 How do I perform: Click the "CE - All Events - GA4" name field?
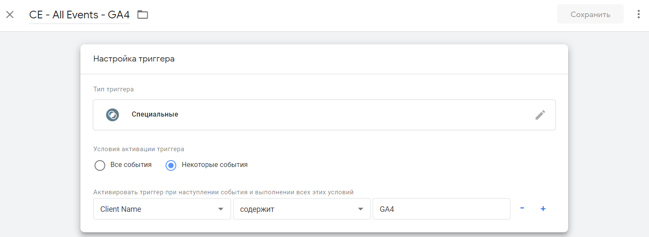80,15
